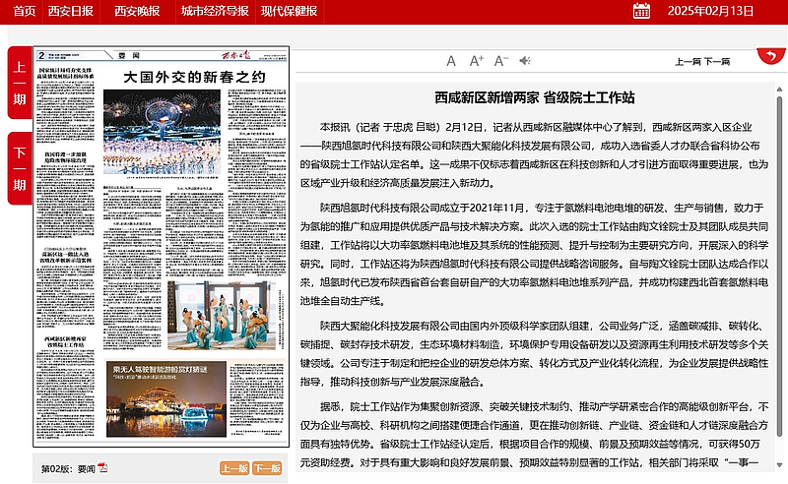Click the 西安日报 masthead logo on page
Screen dimensions: 788x484
[x=236, y=55]
